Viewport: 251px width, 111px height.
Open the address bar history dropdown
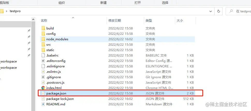(211, 11)
